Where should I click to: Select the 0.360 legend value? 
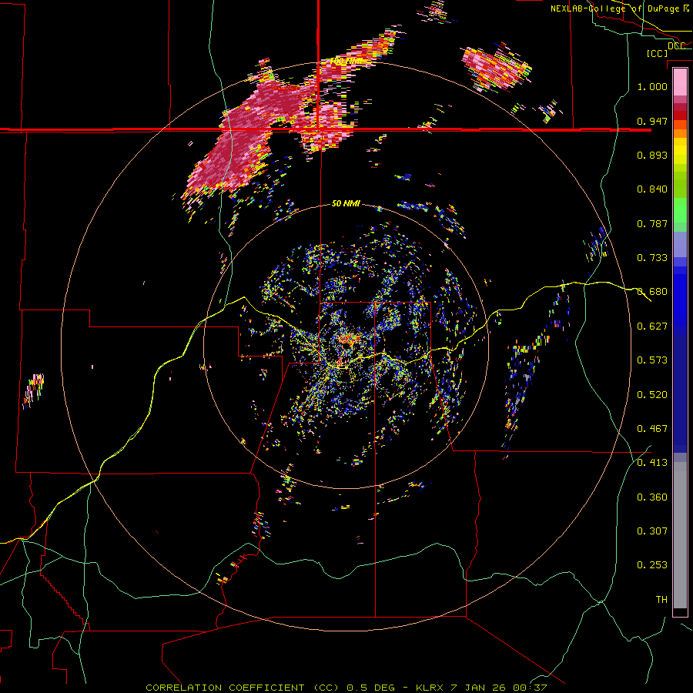point(652,497)
